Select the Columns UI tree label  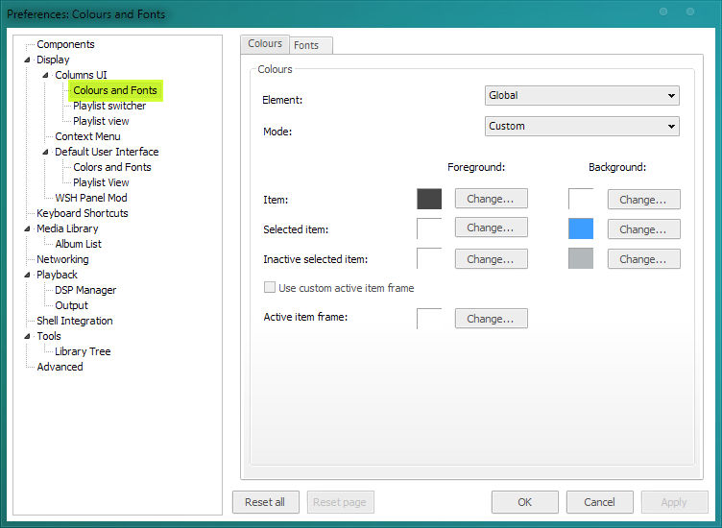click(x=81, y=75)
